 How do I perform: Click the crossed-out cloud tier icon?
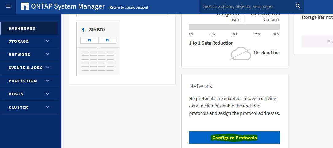tap(241, 53)
